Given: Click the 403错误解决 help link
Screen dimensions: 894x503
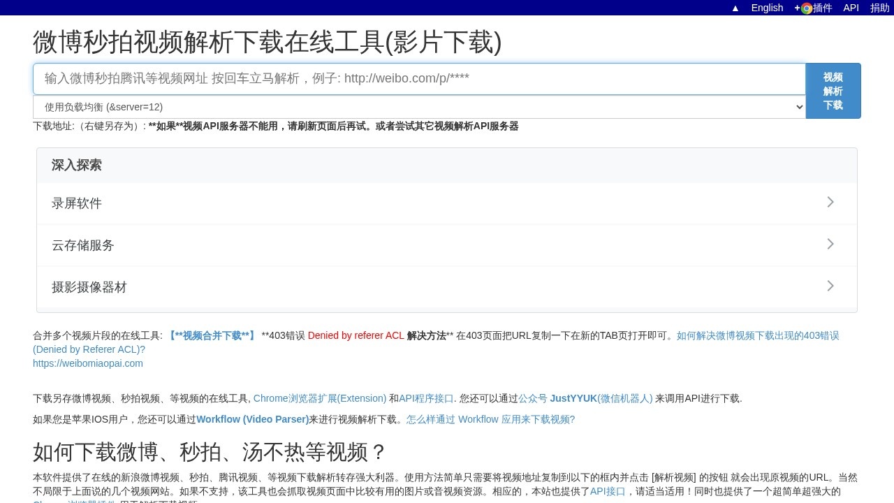Looking at the screenshot, I should pyautogui.click(x=757, y=335).
